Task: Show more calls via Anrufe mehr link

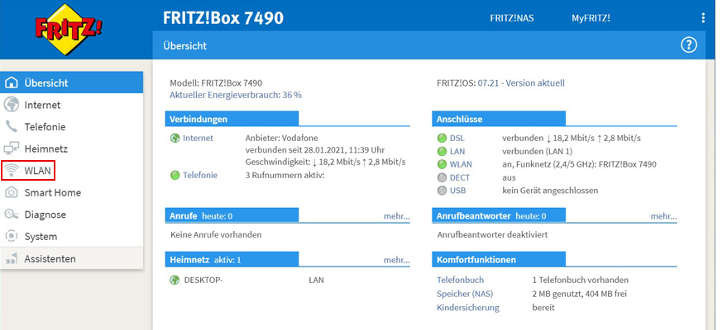Action: (x=396, y=216)
